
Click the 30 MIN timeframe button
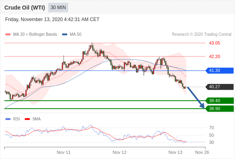(x=58, y=8)
